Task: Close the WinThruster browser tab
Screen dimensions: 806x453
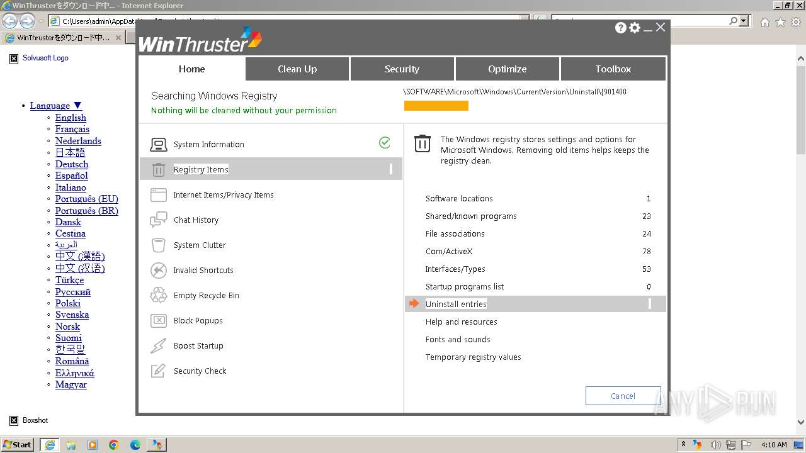Action: 118,38
